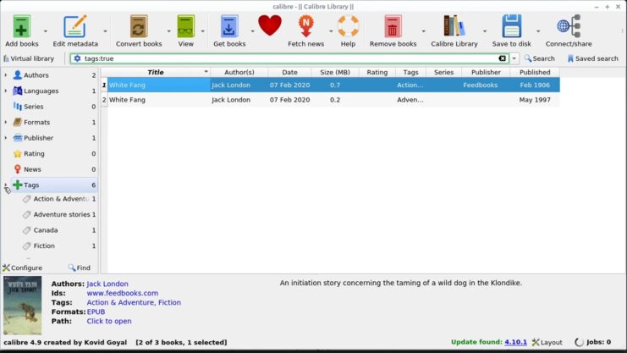The image size is (627, 353).
Task: Open Help via the lifebuoy icon
Action: [x=348, y=26]
